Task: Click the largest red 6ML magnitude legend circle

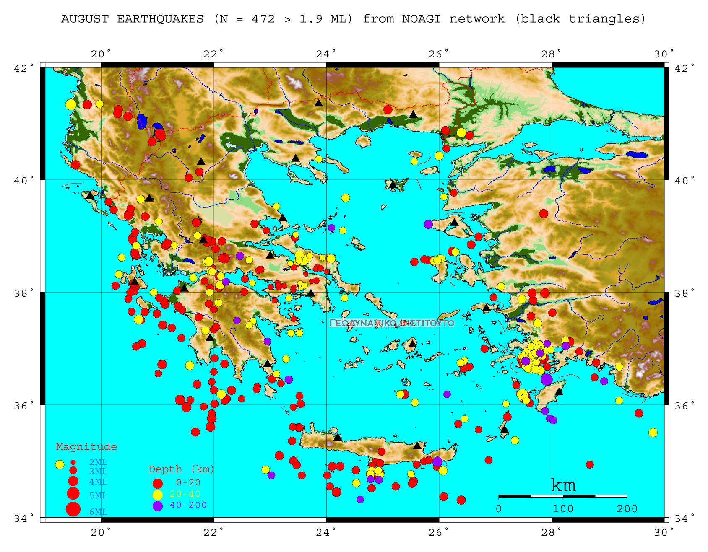Action: pyautogui.click(x=73, y=509)
